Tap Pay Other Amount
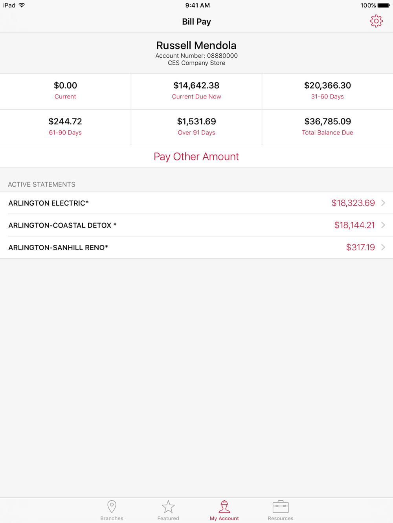393x523 pixels. pos(196,157)
